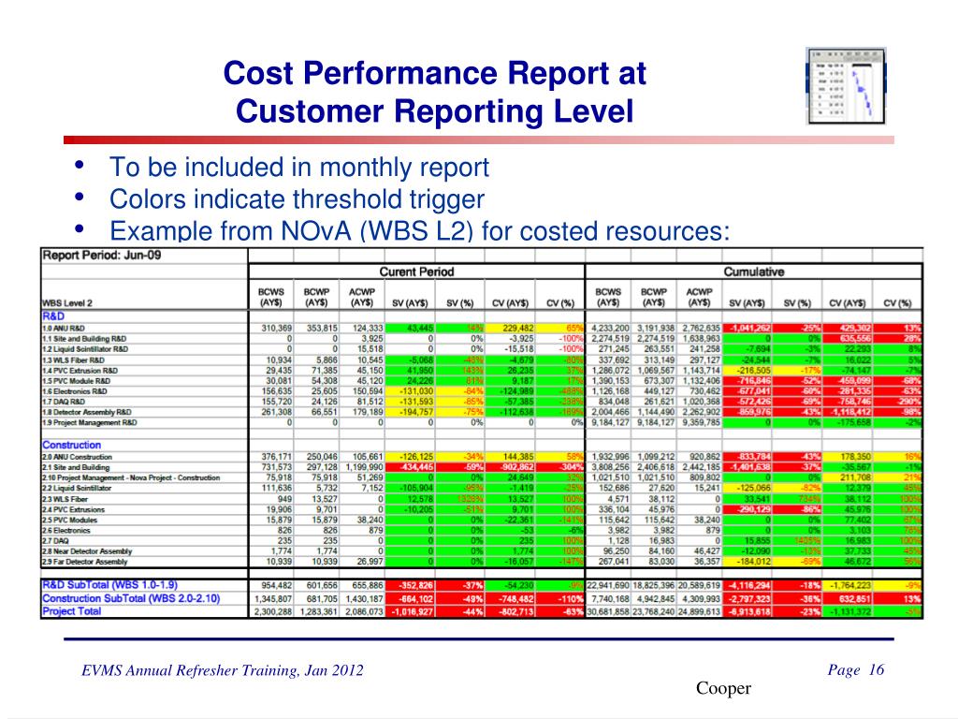
Task: Click the 'Report Period: Jun-09' cell
Action: tap(102, 255)
